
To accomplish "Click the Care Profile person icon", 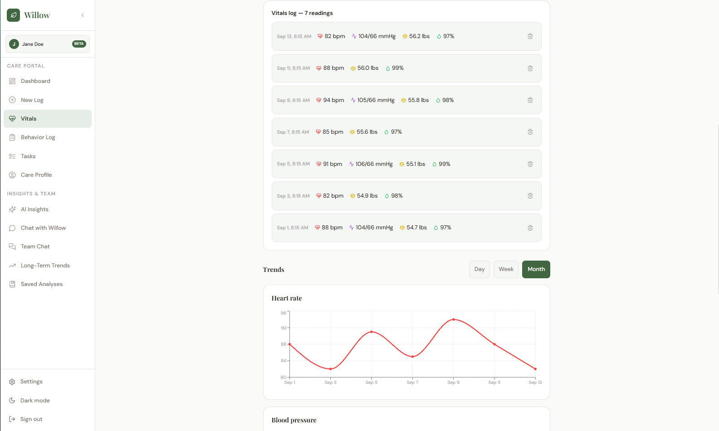I will tap(12, 175).
